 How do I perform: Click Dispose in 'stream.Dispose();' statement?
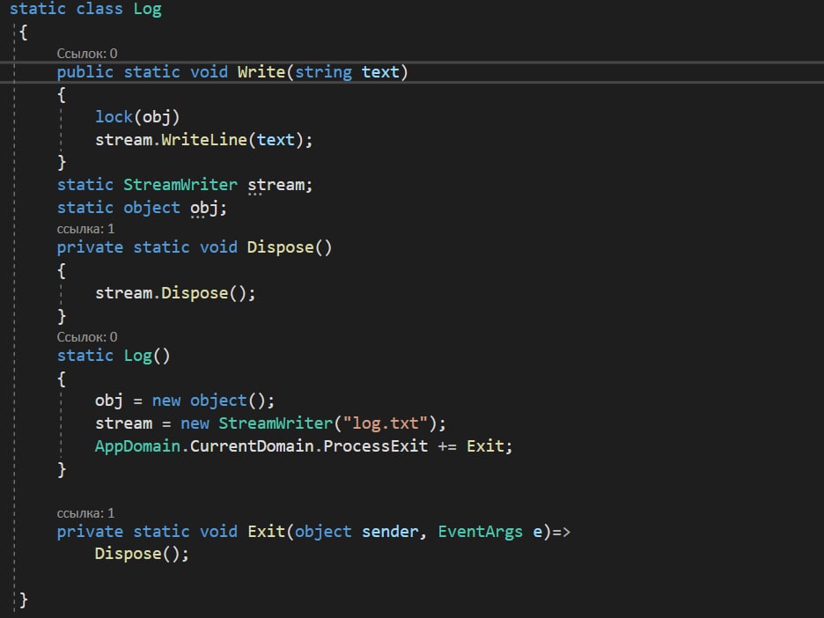pos(195,293)
